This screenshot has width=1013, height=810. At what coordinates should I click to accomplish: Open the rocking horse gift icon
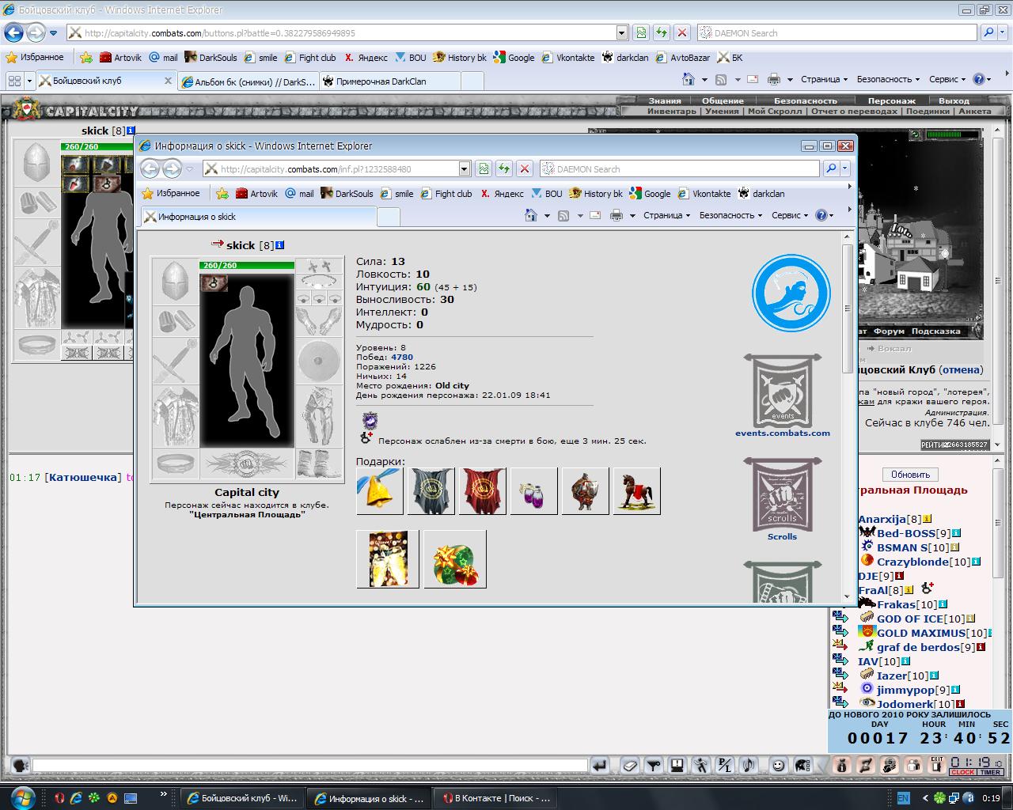click(637, 491)
